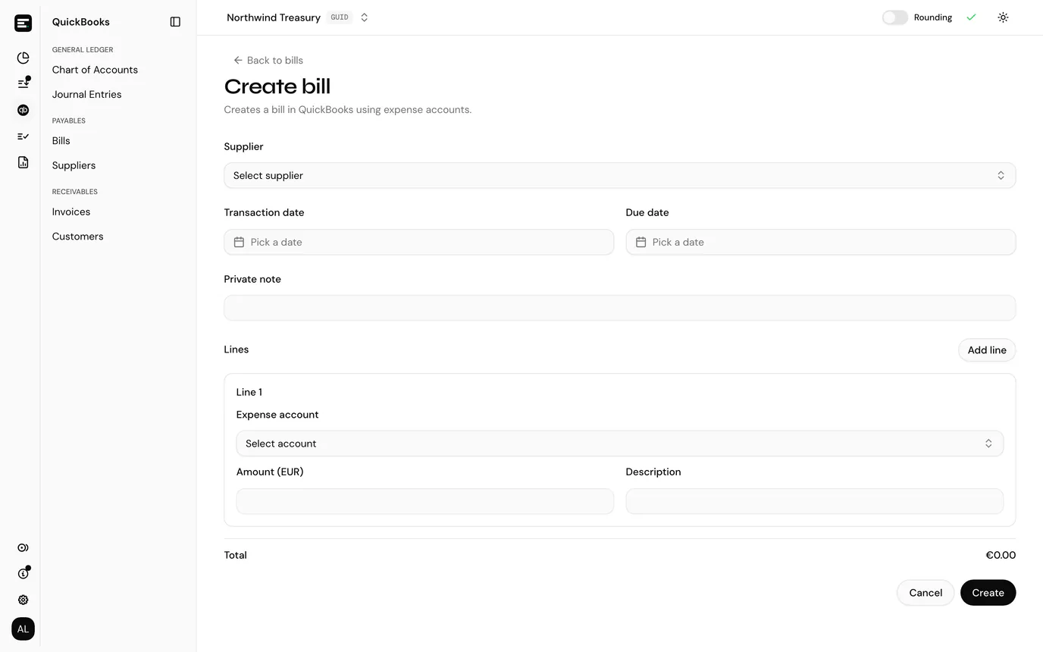
Task: Click the €0.00 total value
Action: point(1001,556)
